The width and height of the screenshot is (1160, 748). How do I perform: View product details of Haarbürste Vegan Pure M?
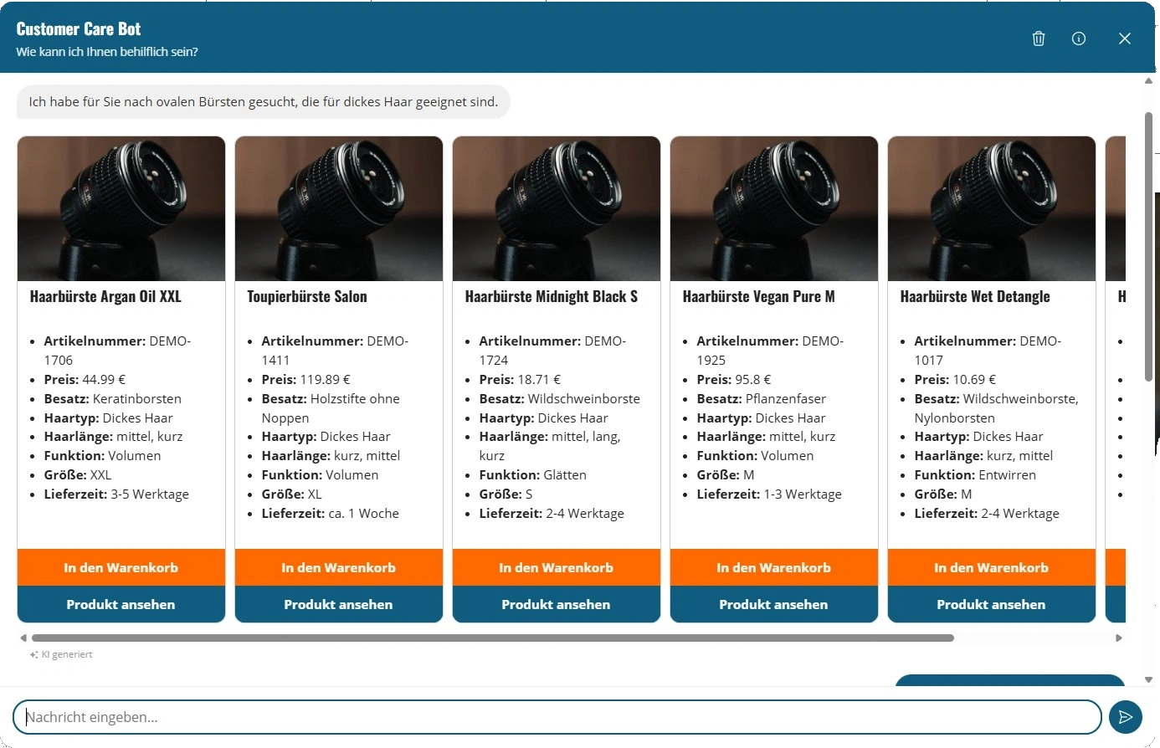tap(773, 604)
